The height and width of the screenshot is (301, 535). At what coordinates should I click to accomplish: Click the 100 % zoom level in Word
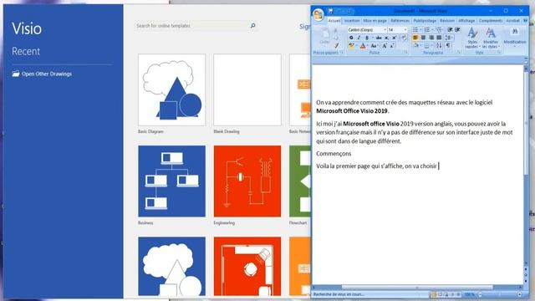[x=470, y=294]
